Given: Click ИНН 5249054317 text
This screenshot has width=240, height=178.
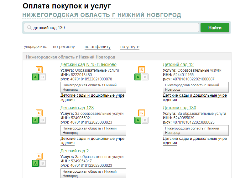Looking at the screenshot, I should coord(76,161).
